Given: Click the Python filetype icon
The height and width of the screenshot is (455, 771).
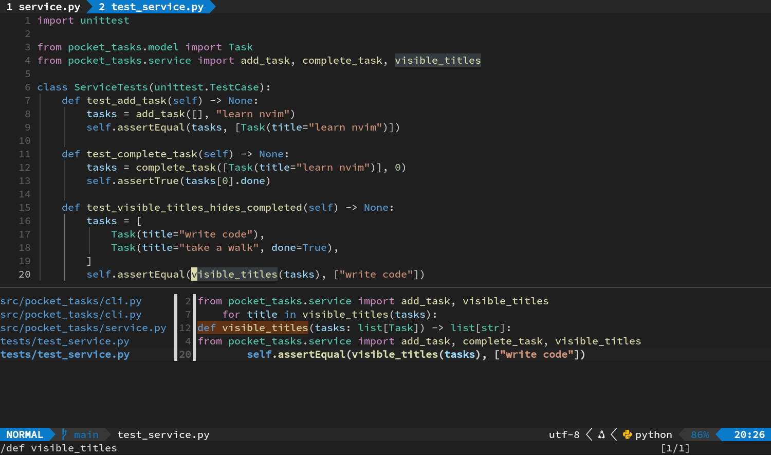Looking at the screenshot, I should (627, 434).
